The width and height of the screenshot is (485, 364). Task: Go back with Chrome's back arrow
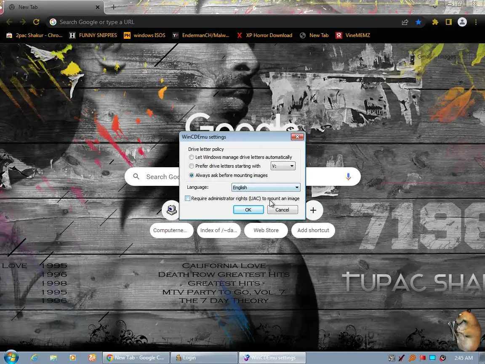coord(9,22)
